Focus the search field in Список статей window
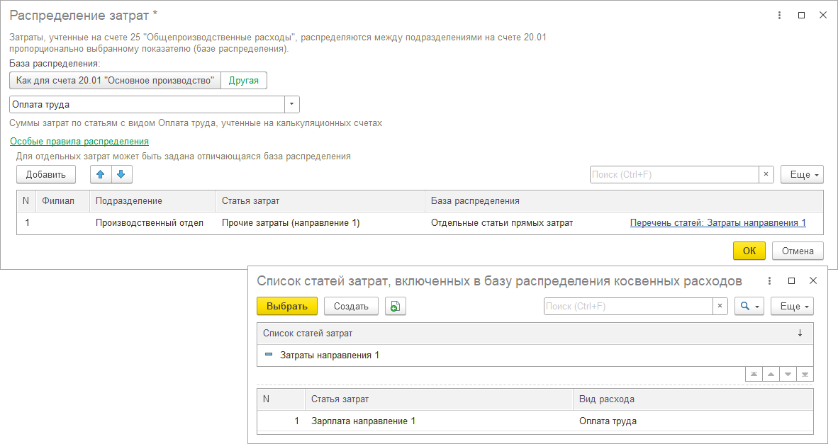This screenshot has width=838, height=444. (628, 307)
